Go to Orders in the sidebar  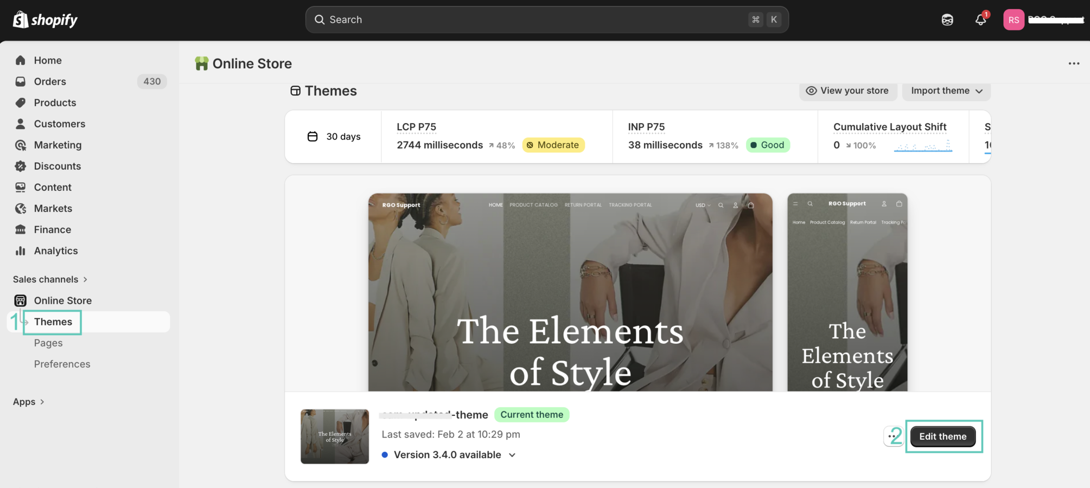(x=50, y=81)
